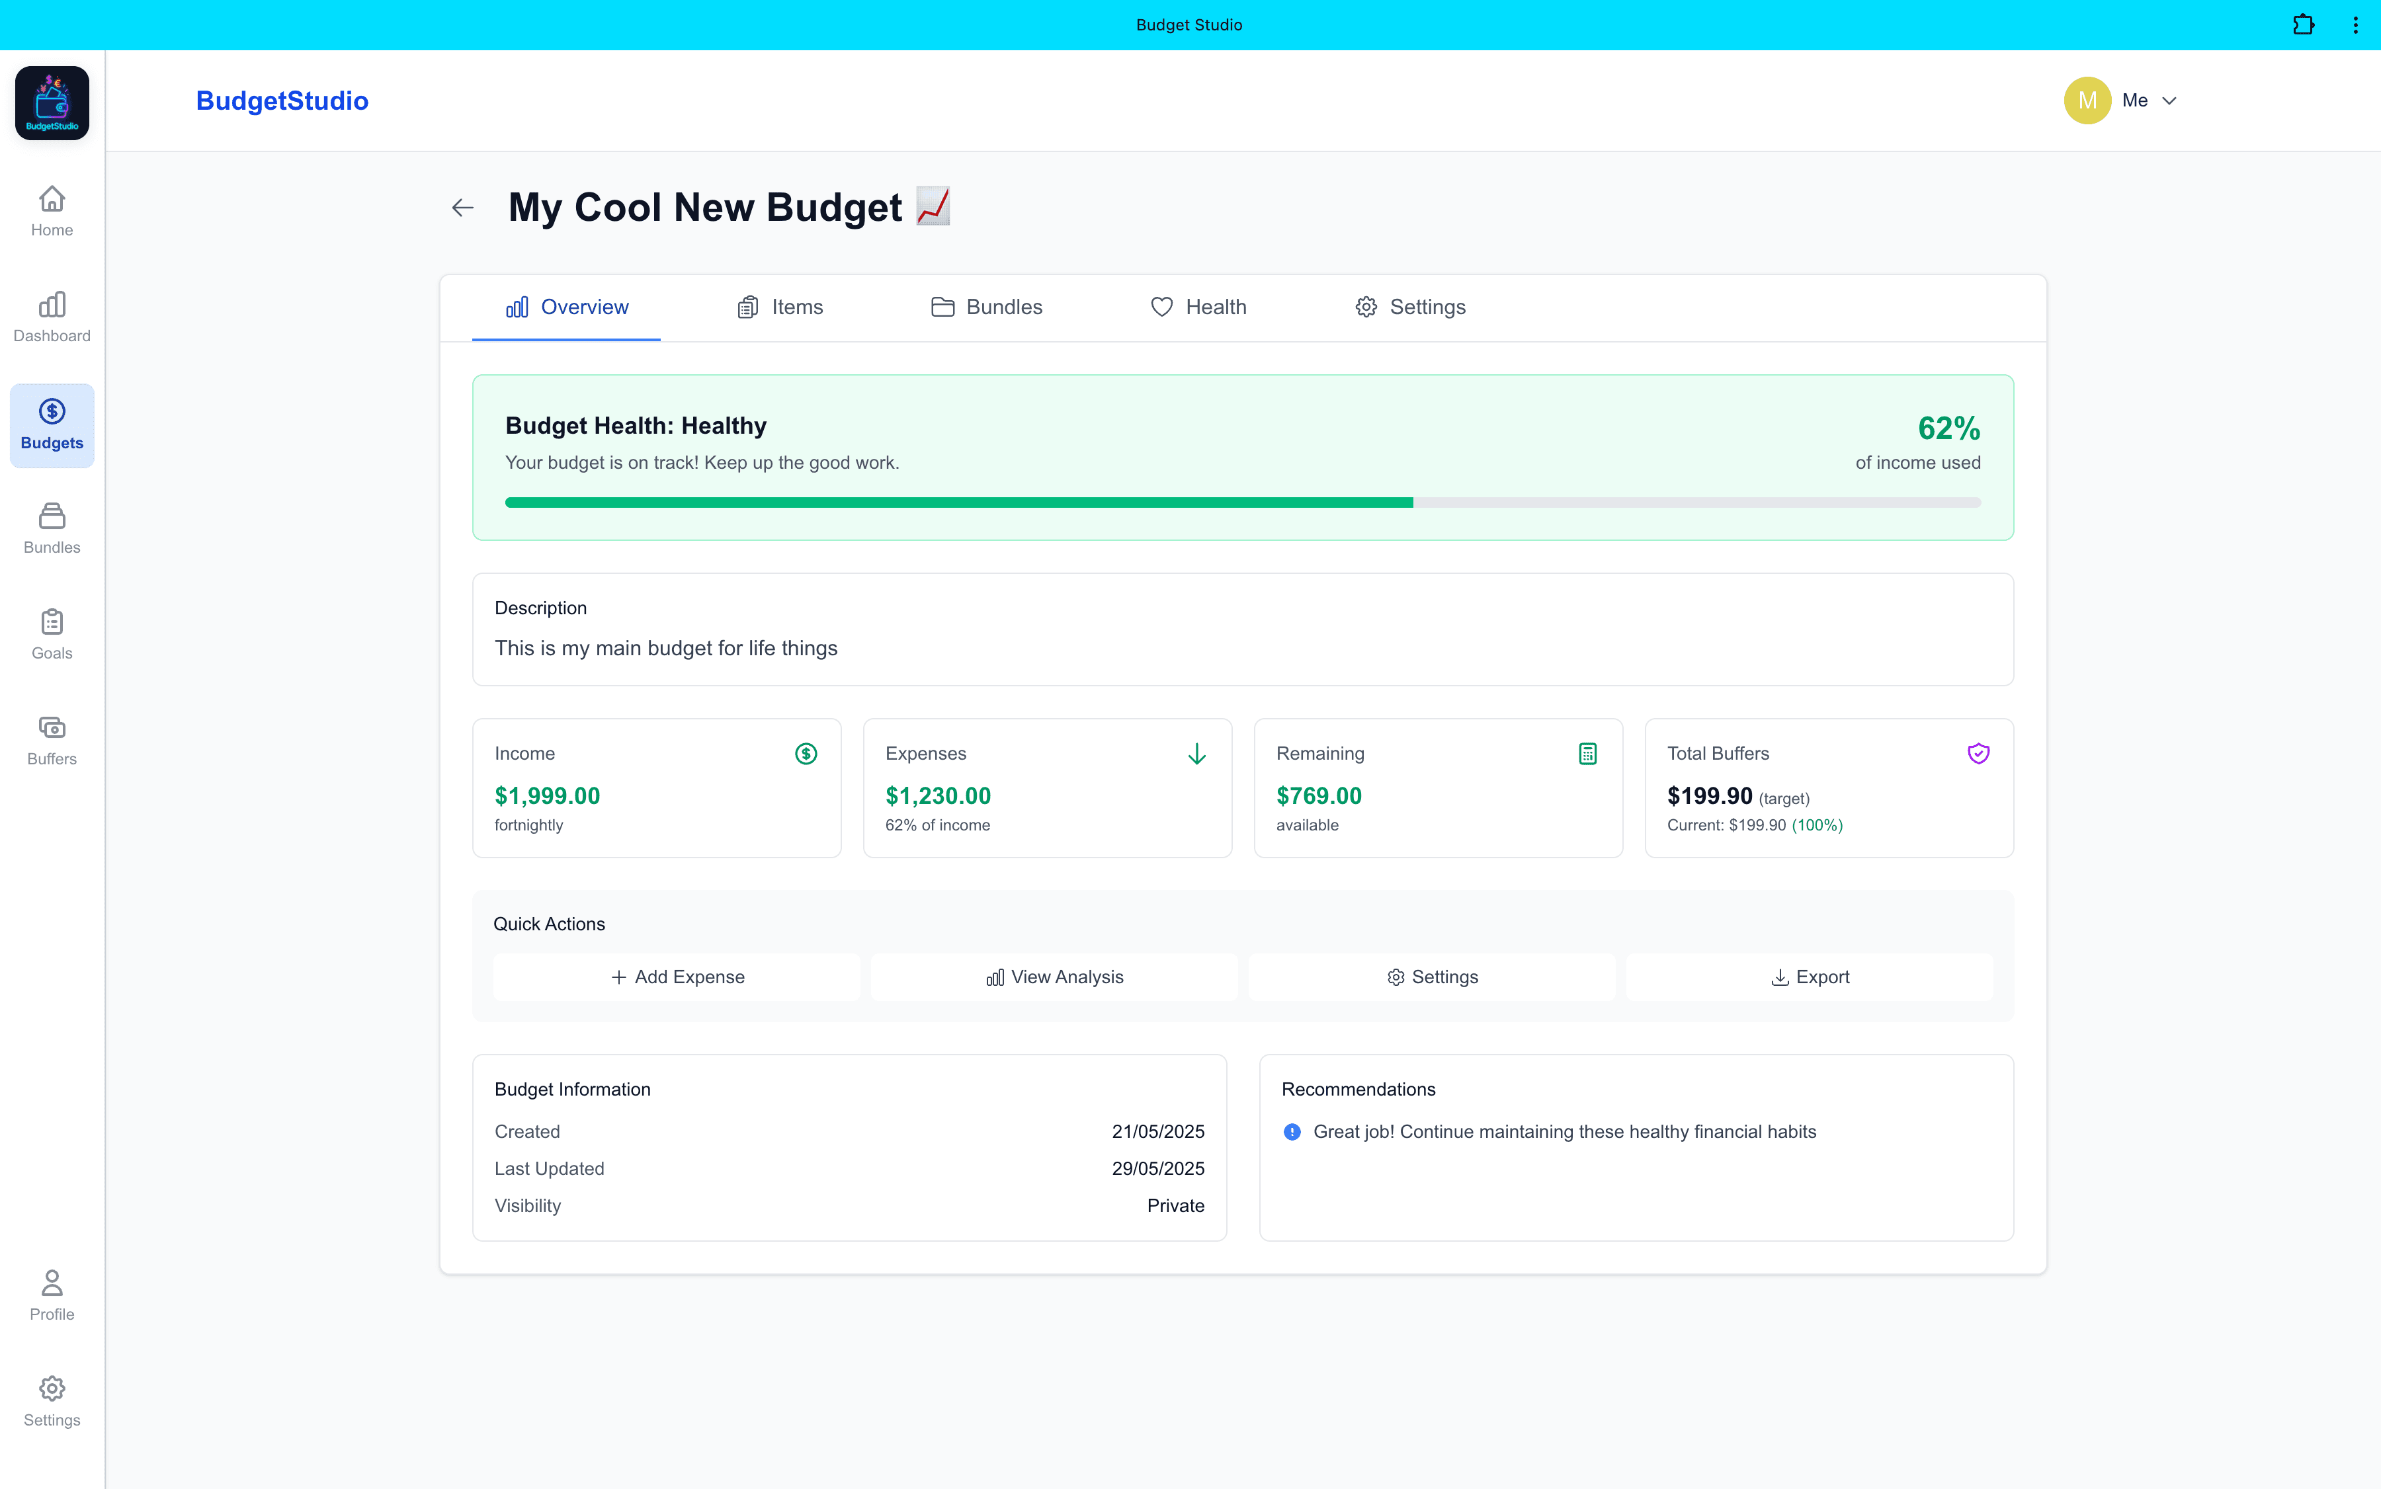Click the Settings quick action button
Screen dimensions: 2381x1489
point(1433,977)
